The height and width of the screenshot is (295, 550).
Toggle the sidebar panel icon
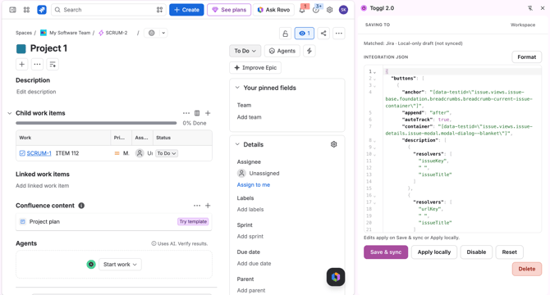click(x=12, y=10)
